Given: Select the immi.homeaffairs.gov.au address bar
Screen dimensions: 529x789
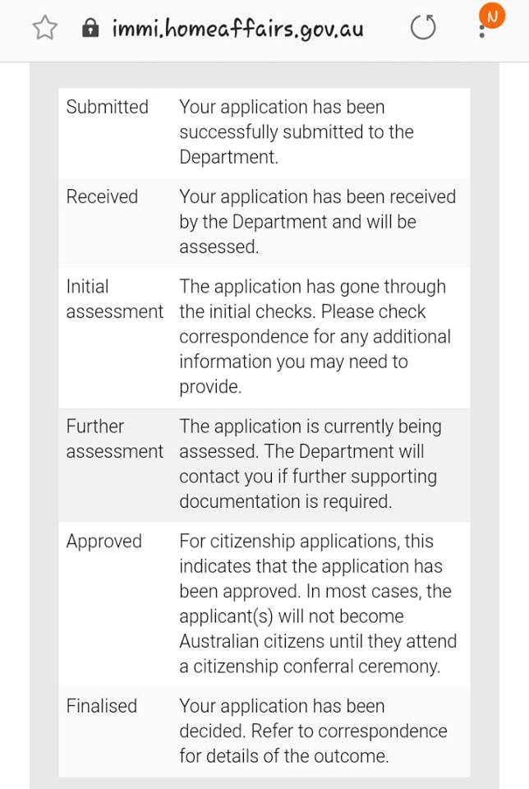Looking at the screenshot, I should tap(237, 29).
